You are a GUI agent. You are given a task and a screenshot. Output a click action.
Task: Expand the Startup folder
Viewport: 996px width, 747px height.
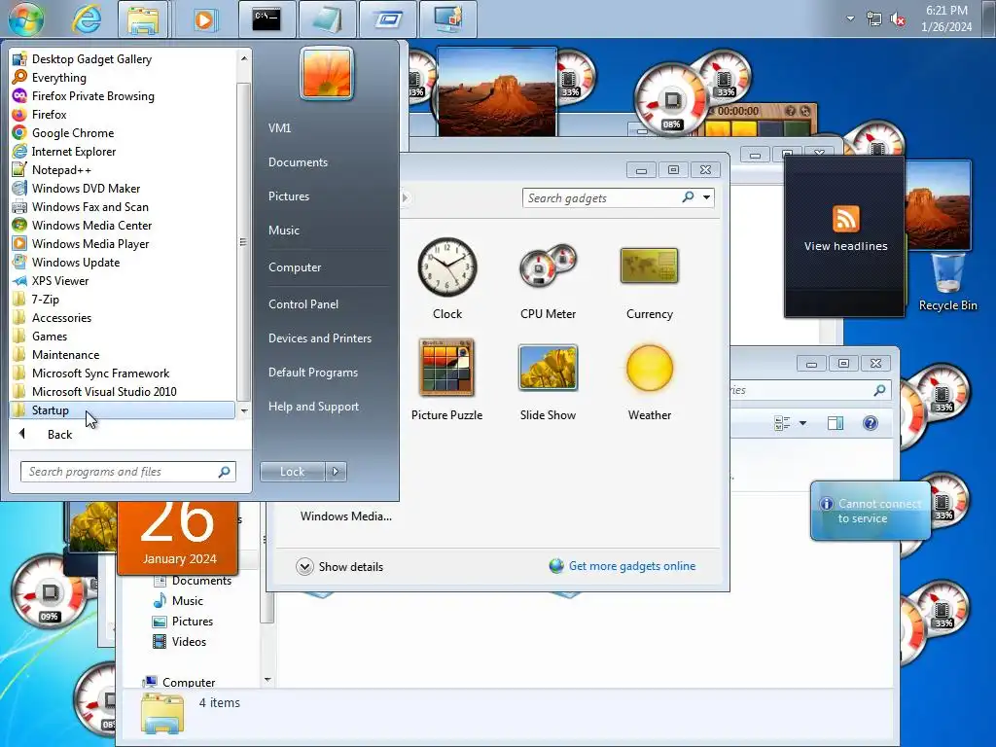pos(122,409)
